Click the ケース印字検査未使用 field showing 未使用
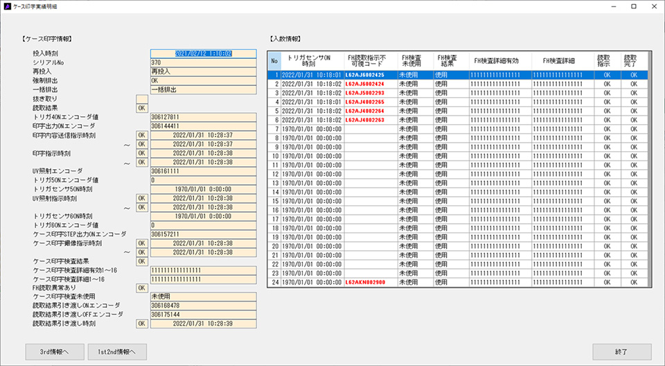 (x=203, y=297)
